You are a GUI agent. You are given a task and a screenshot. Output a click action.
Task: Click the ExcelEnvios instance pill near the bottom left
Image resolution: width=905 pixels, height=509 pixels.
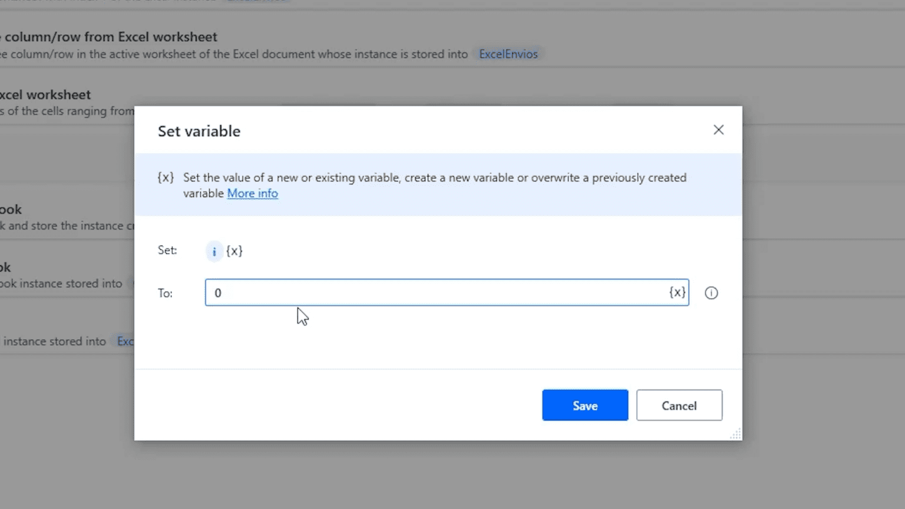[126, 341]
